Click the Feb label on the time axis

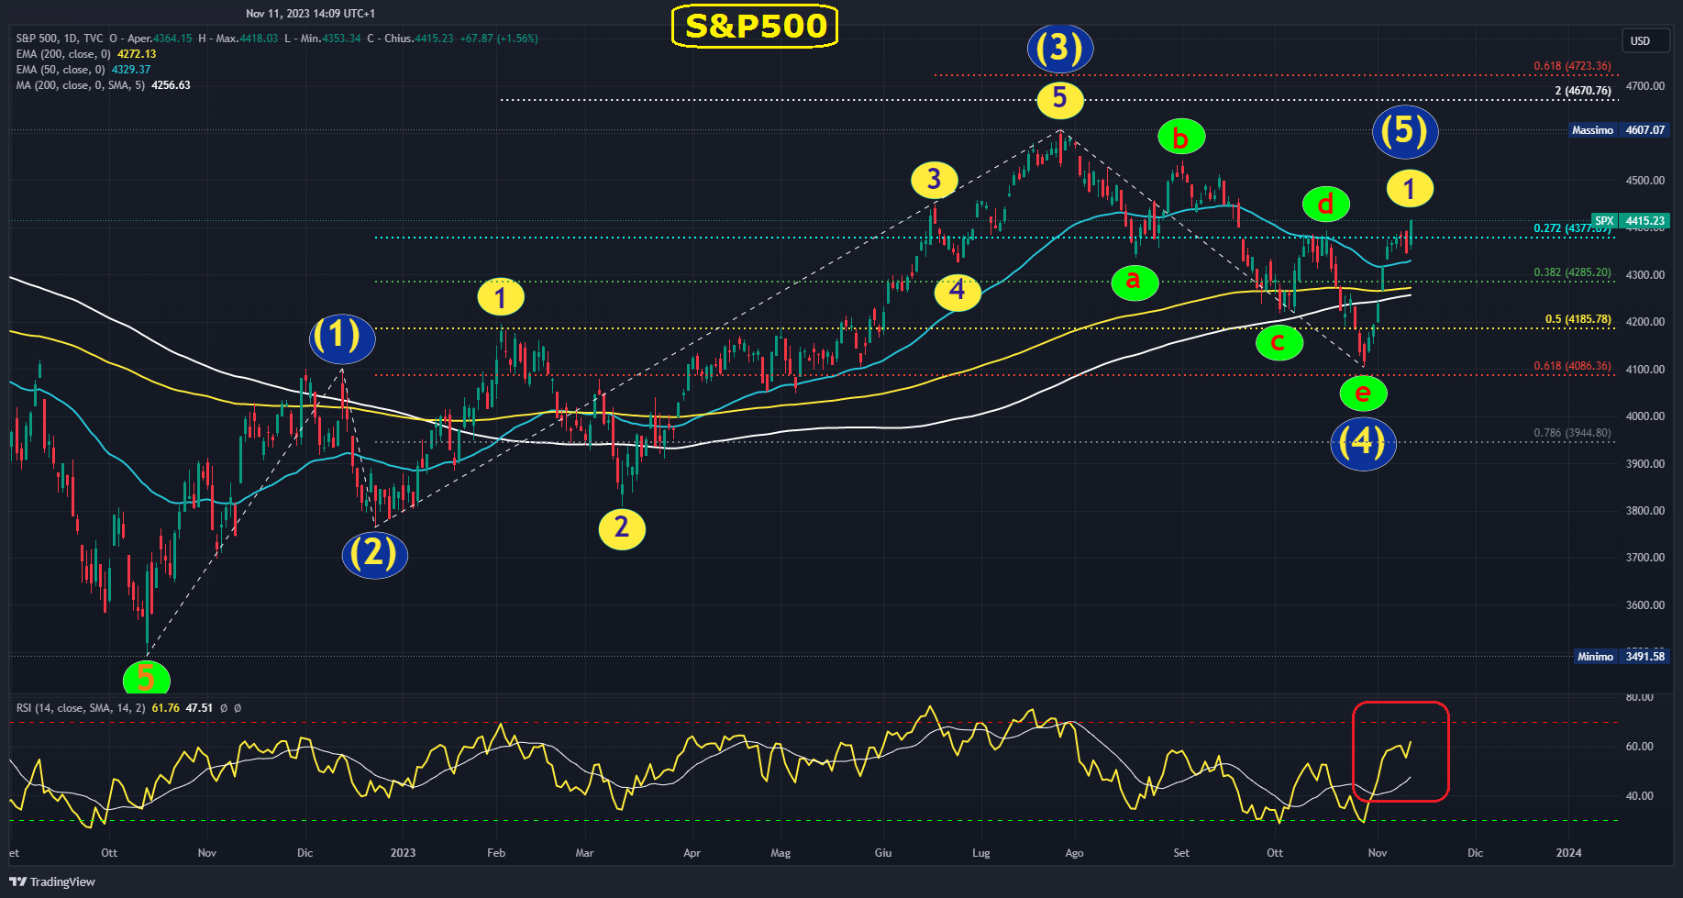(496, 853)
